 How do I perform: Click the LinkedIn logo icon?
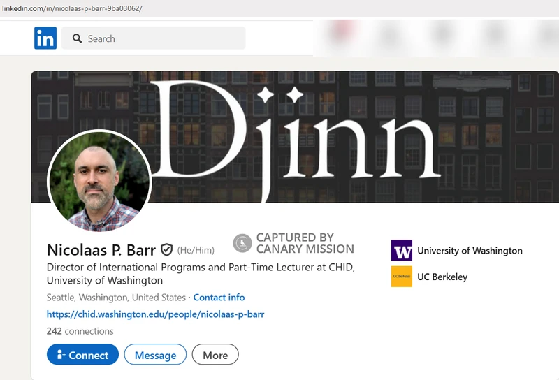pyautogui.click(x=45, y=38)
